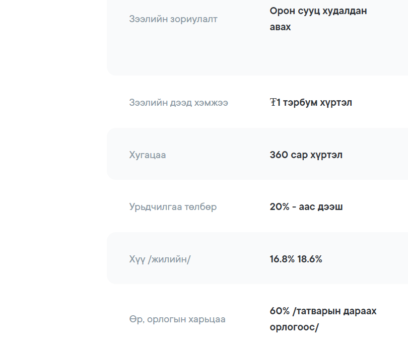Click the "Урьдчилгаа төлбөр" label
408x347 pixels.
pyautogui.click(x=173, y=207)
